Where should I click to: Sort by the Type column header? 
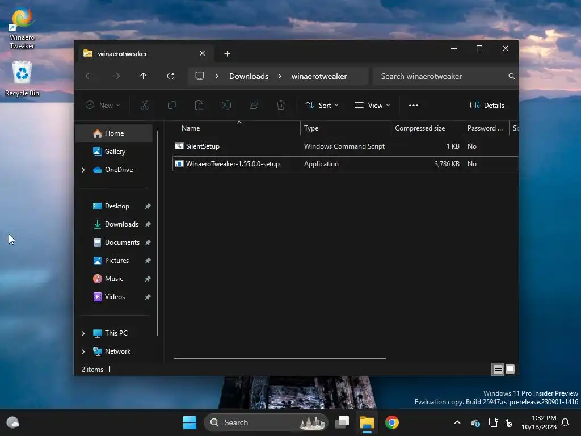[x=346, y=128]
